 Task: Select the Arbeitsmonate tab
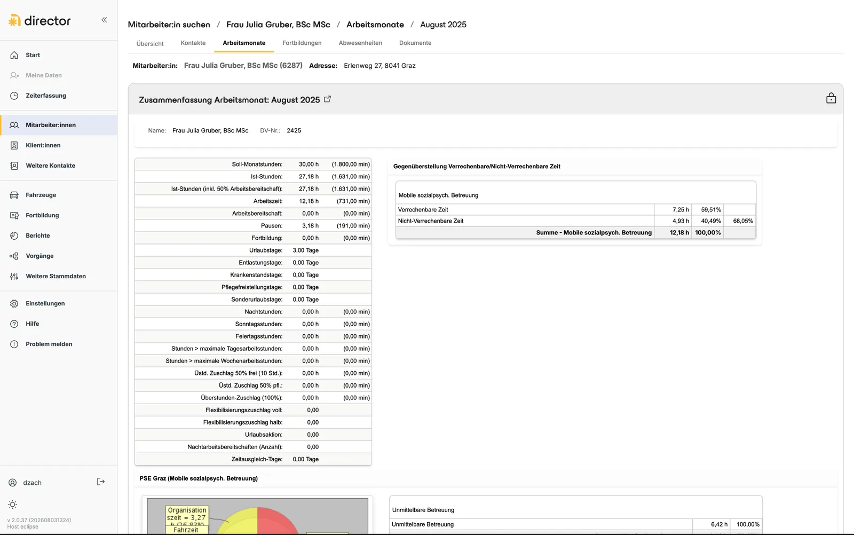pyautogui.click(x=244, y=43)
